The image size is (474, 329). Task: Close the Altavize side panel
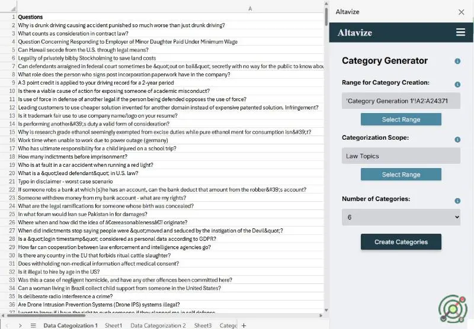462,12
